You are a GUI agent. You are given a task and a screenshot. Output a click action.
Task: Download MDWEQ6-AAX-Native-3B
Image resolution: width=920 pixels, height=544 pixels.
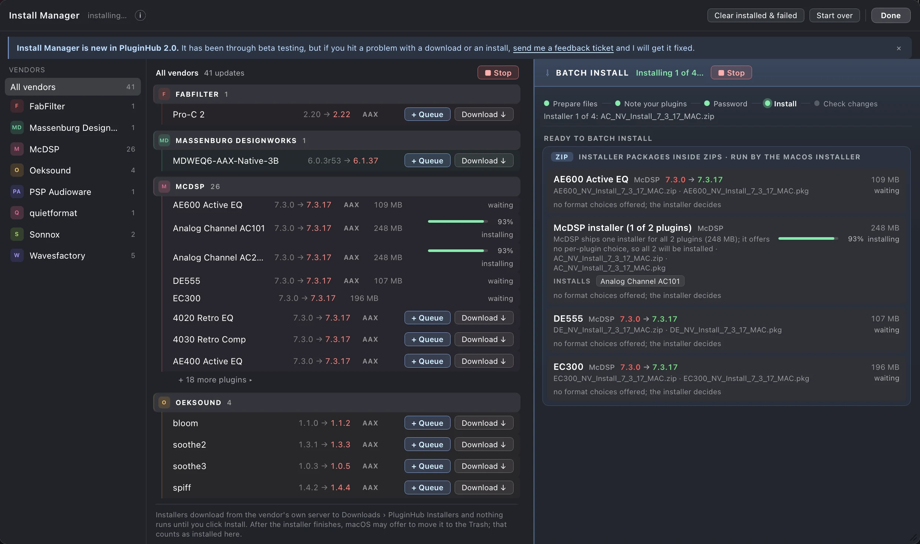(x=484, y=161)
